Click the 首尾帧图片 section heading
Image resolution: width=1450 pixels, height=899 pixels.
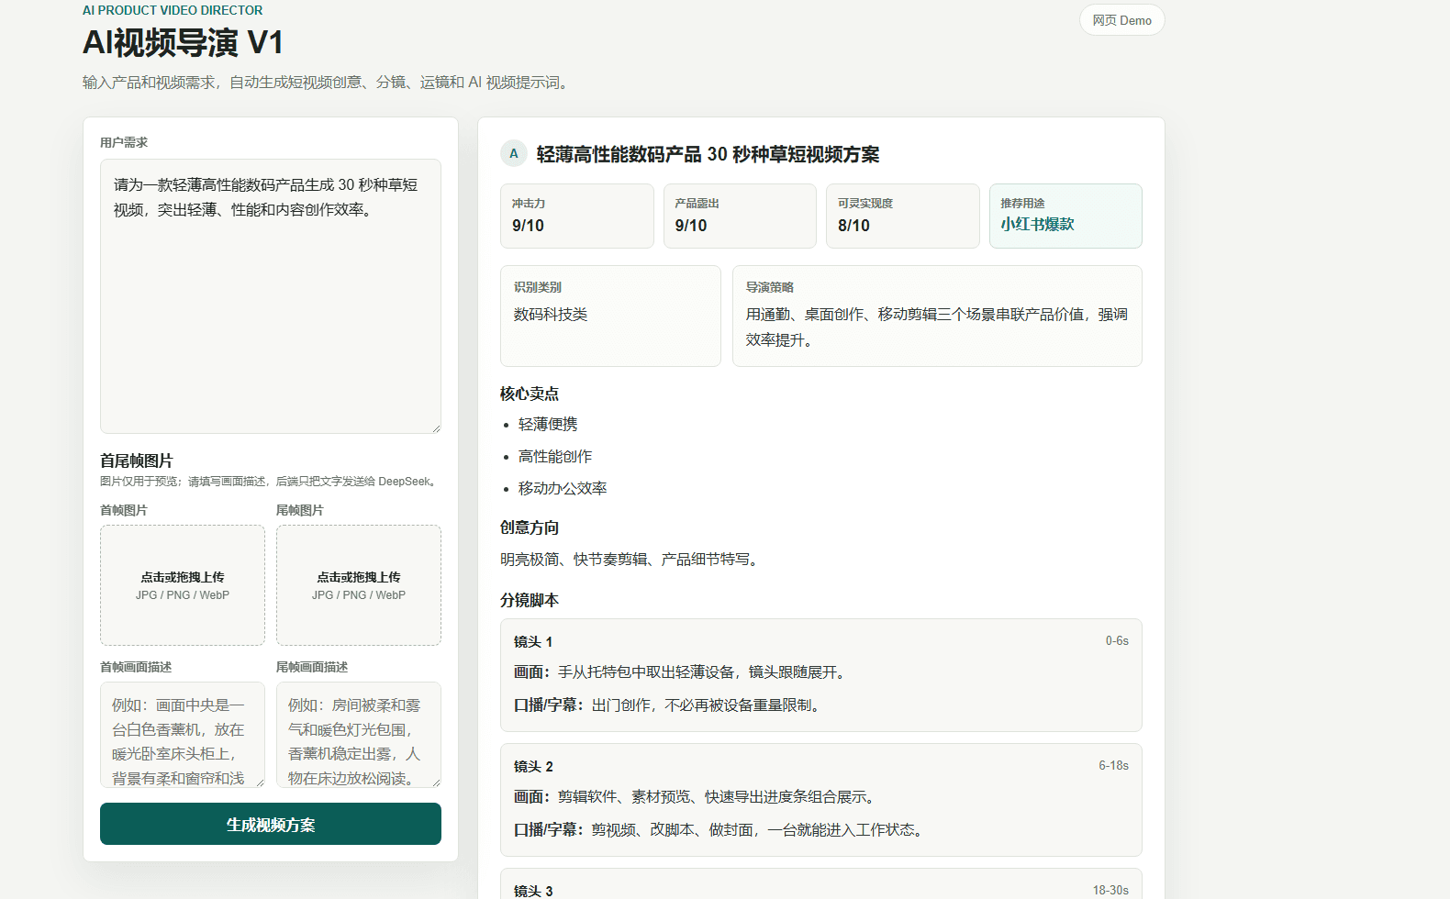pos(137,461)
